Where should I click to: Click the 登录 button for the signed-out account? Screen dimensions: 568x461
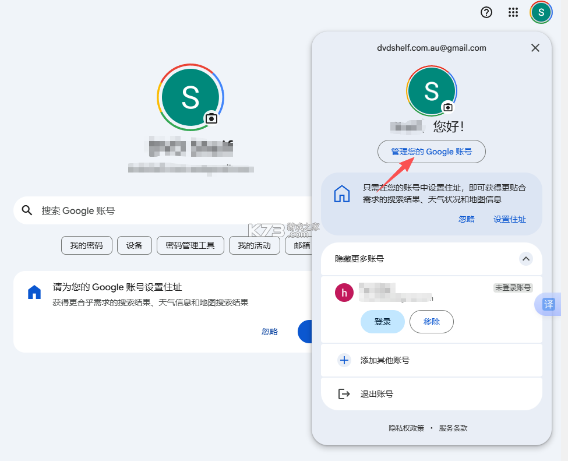click(382, 322)
